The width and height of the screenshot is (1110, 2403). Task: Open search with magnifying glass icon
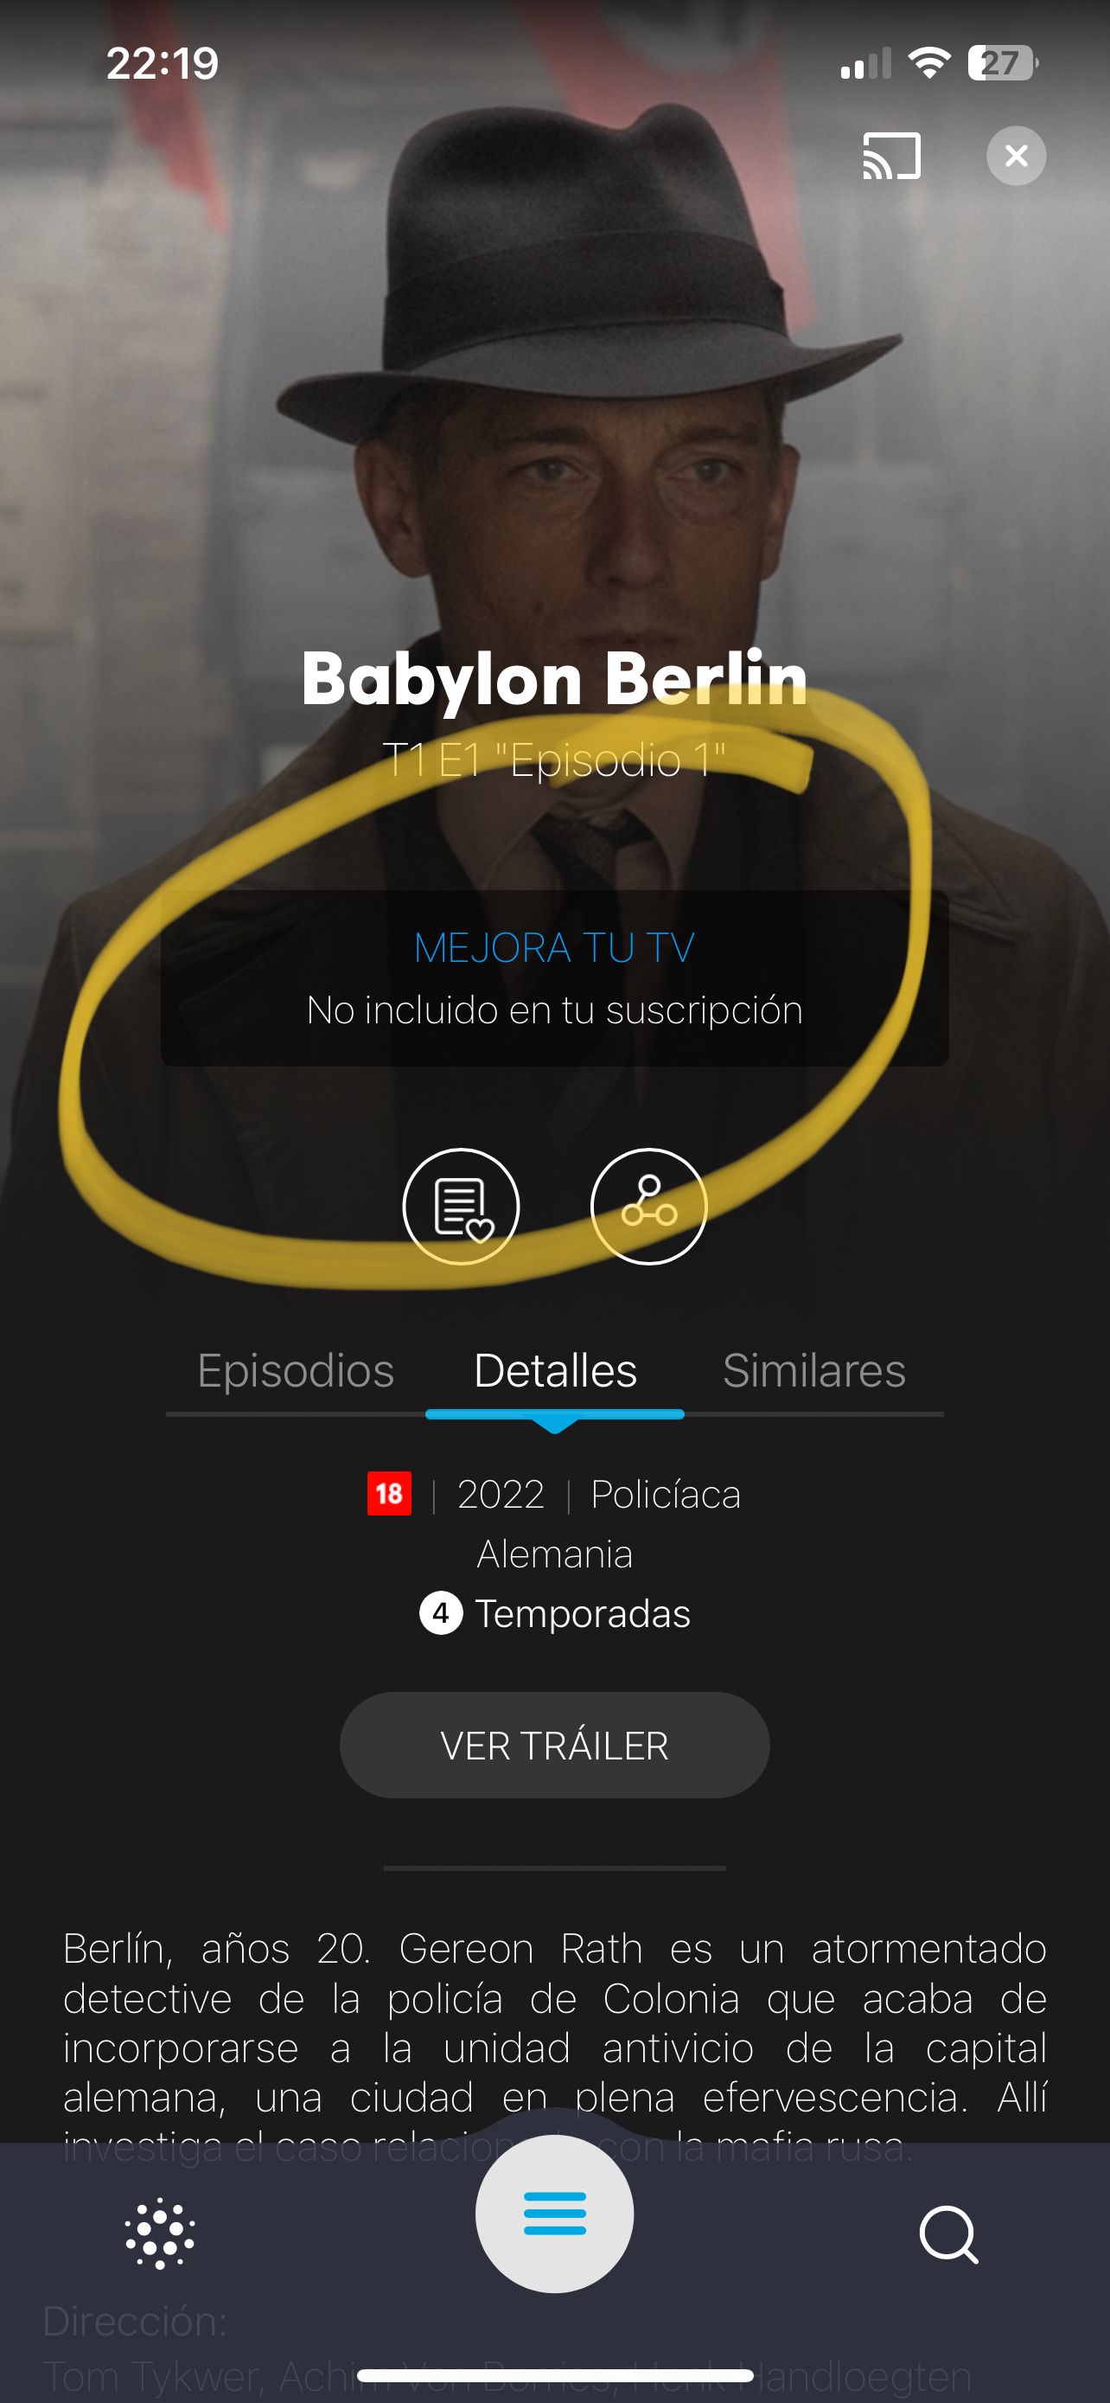(x=948, y=2234)
